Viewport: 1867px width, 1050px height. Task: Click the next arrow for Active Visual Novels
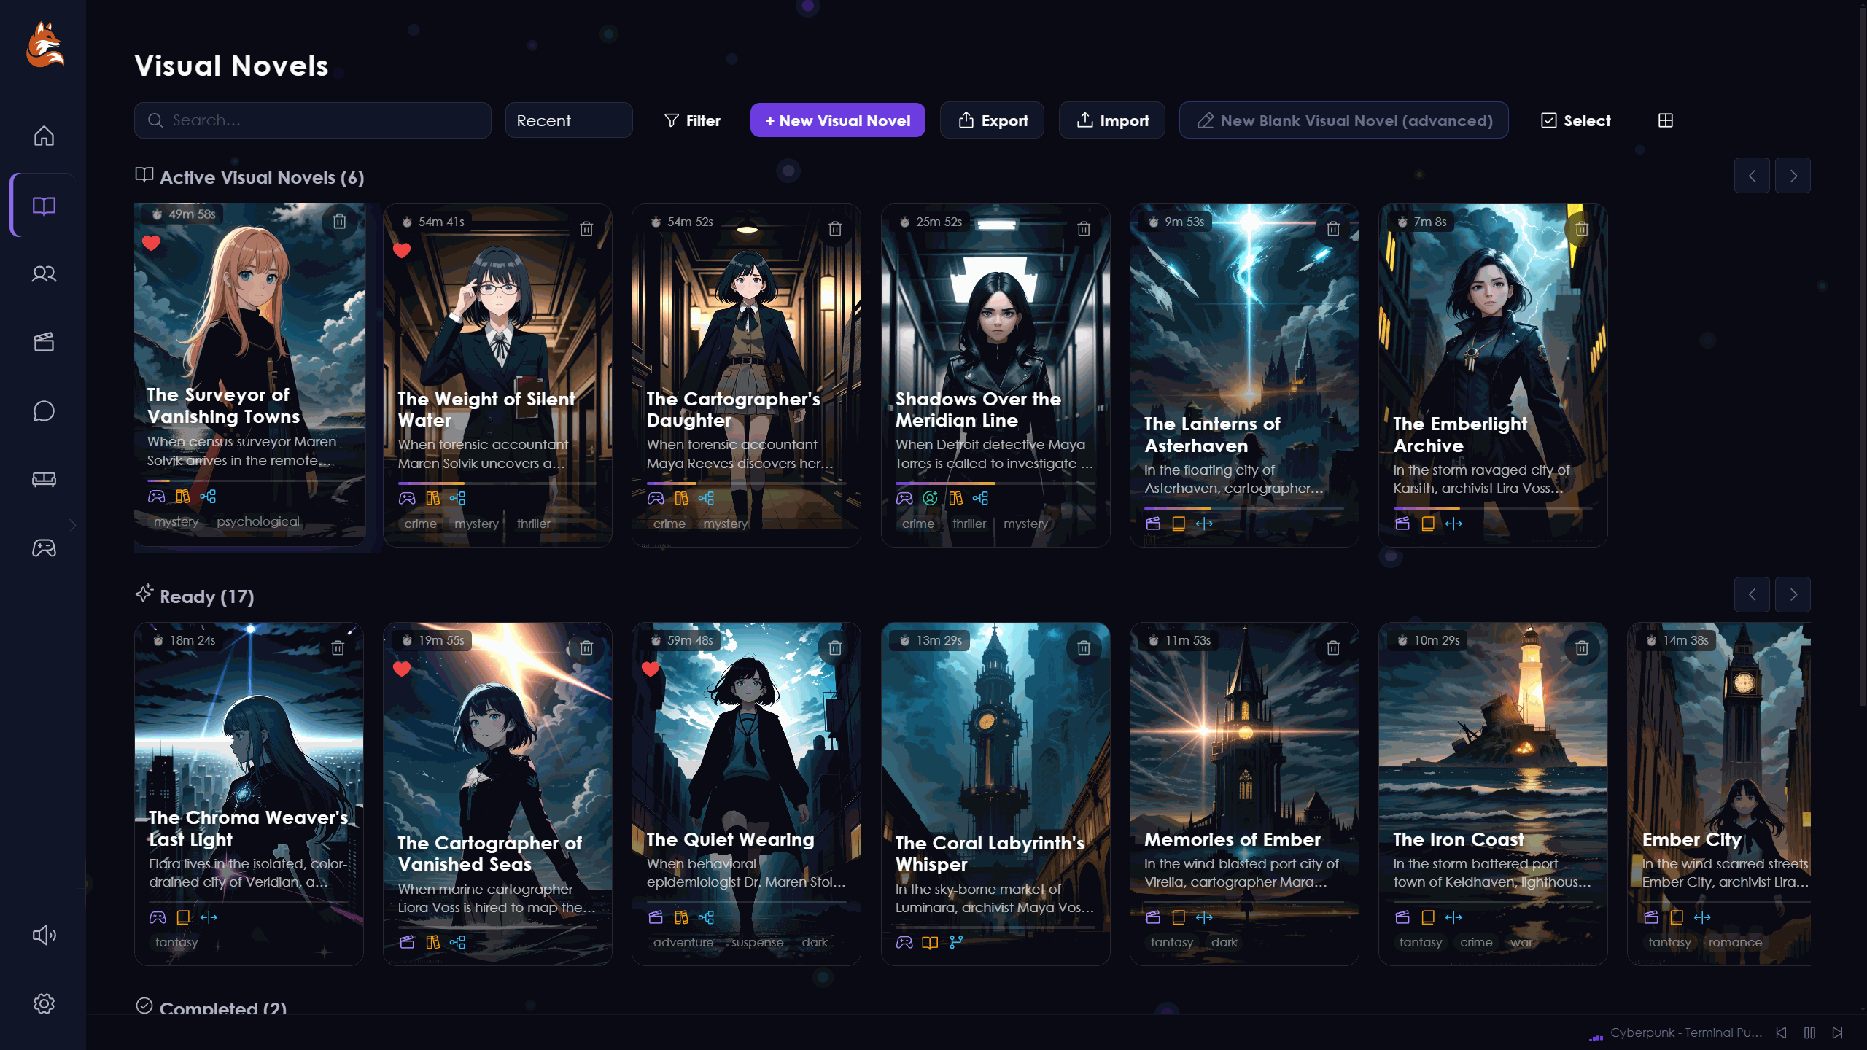click(x=1793, y=175)
